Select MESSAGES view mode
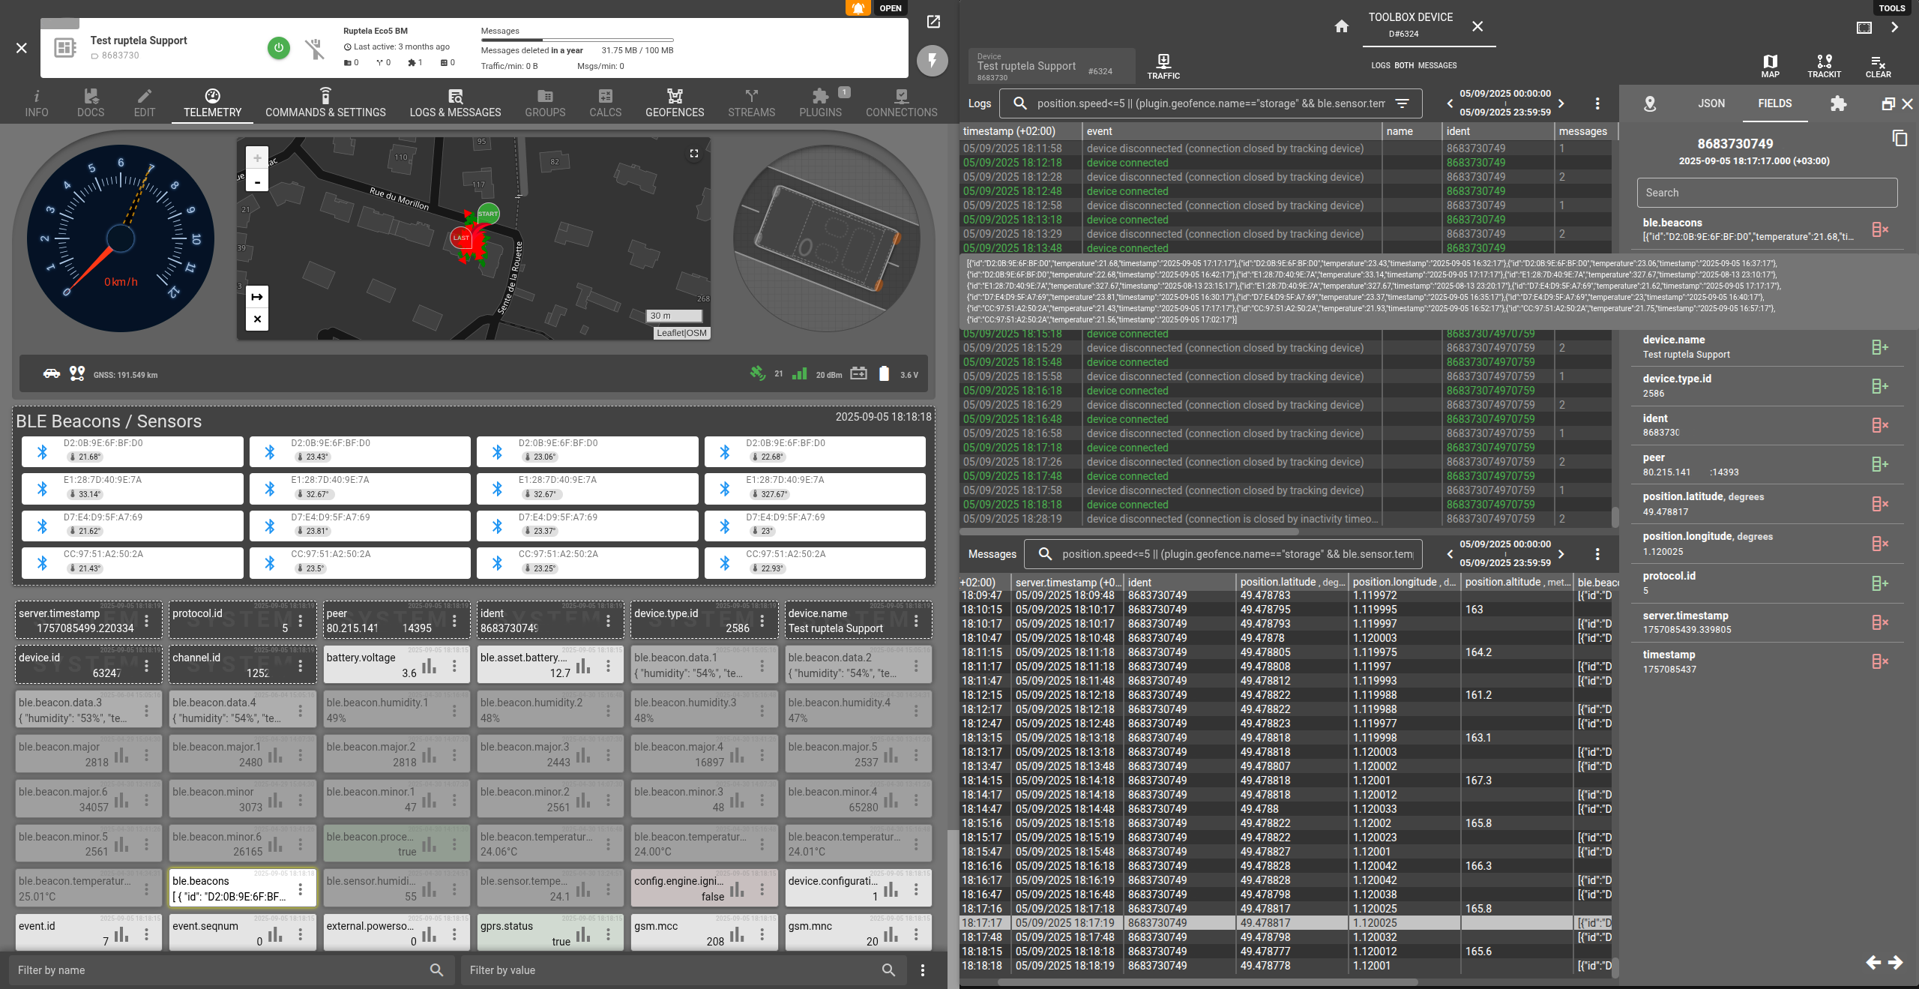1919x989 pixels. 1437,65
